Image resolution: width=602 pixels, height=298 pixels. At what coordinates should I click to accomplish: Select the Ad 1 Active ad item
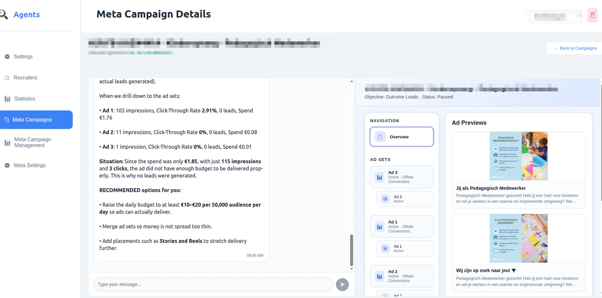tap(405, 248)
